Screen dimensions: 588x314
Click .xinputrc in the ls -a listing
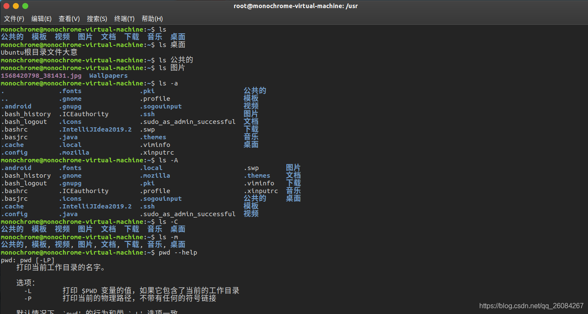(x=157, y=153)
